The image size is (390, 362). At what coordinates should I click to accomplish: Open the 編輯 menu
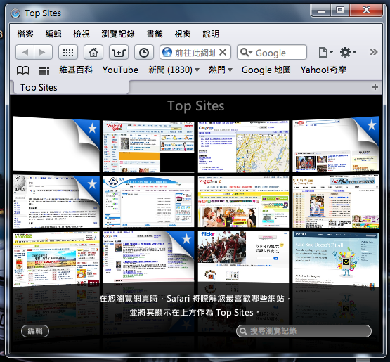pos(53,34)
